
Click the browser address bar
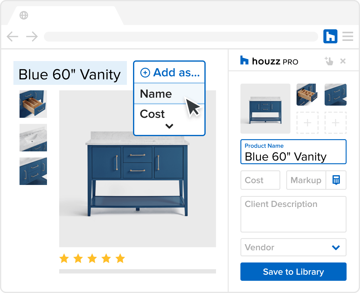[181, 37]
